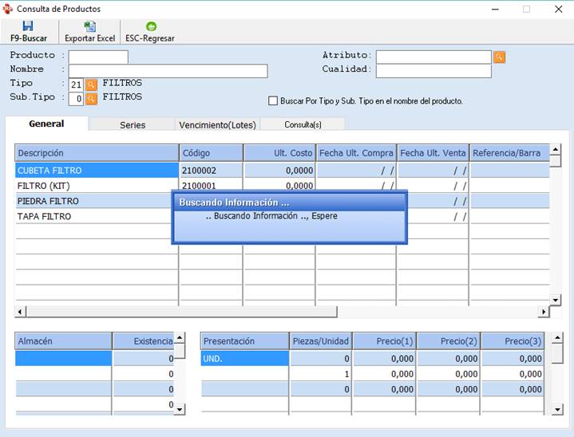The image size is (574, 437).
Task: Select the CUBETA FILTRO product row
Action: click(96, 170)
